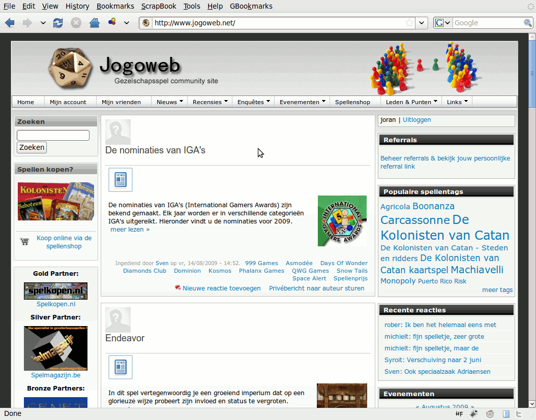Open the View menu
The image size is (536, 420).
pos(50,6)
